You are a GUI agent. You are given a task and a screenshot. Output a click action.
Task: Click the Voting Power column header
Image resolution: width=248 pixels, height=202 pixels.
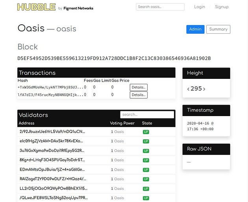click(122, 123)
